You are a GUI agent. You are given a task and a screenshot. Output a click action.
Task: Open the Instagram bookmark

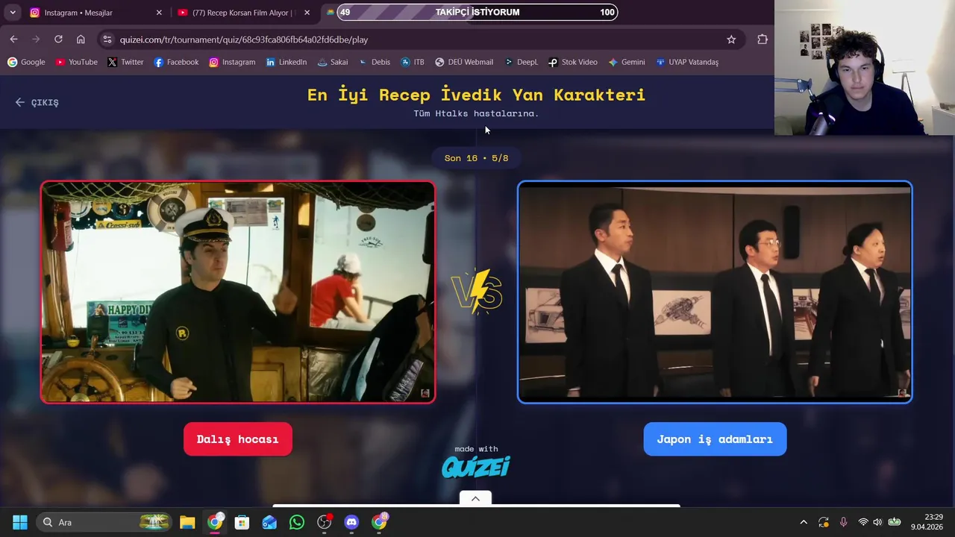[232, 62]
